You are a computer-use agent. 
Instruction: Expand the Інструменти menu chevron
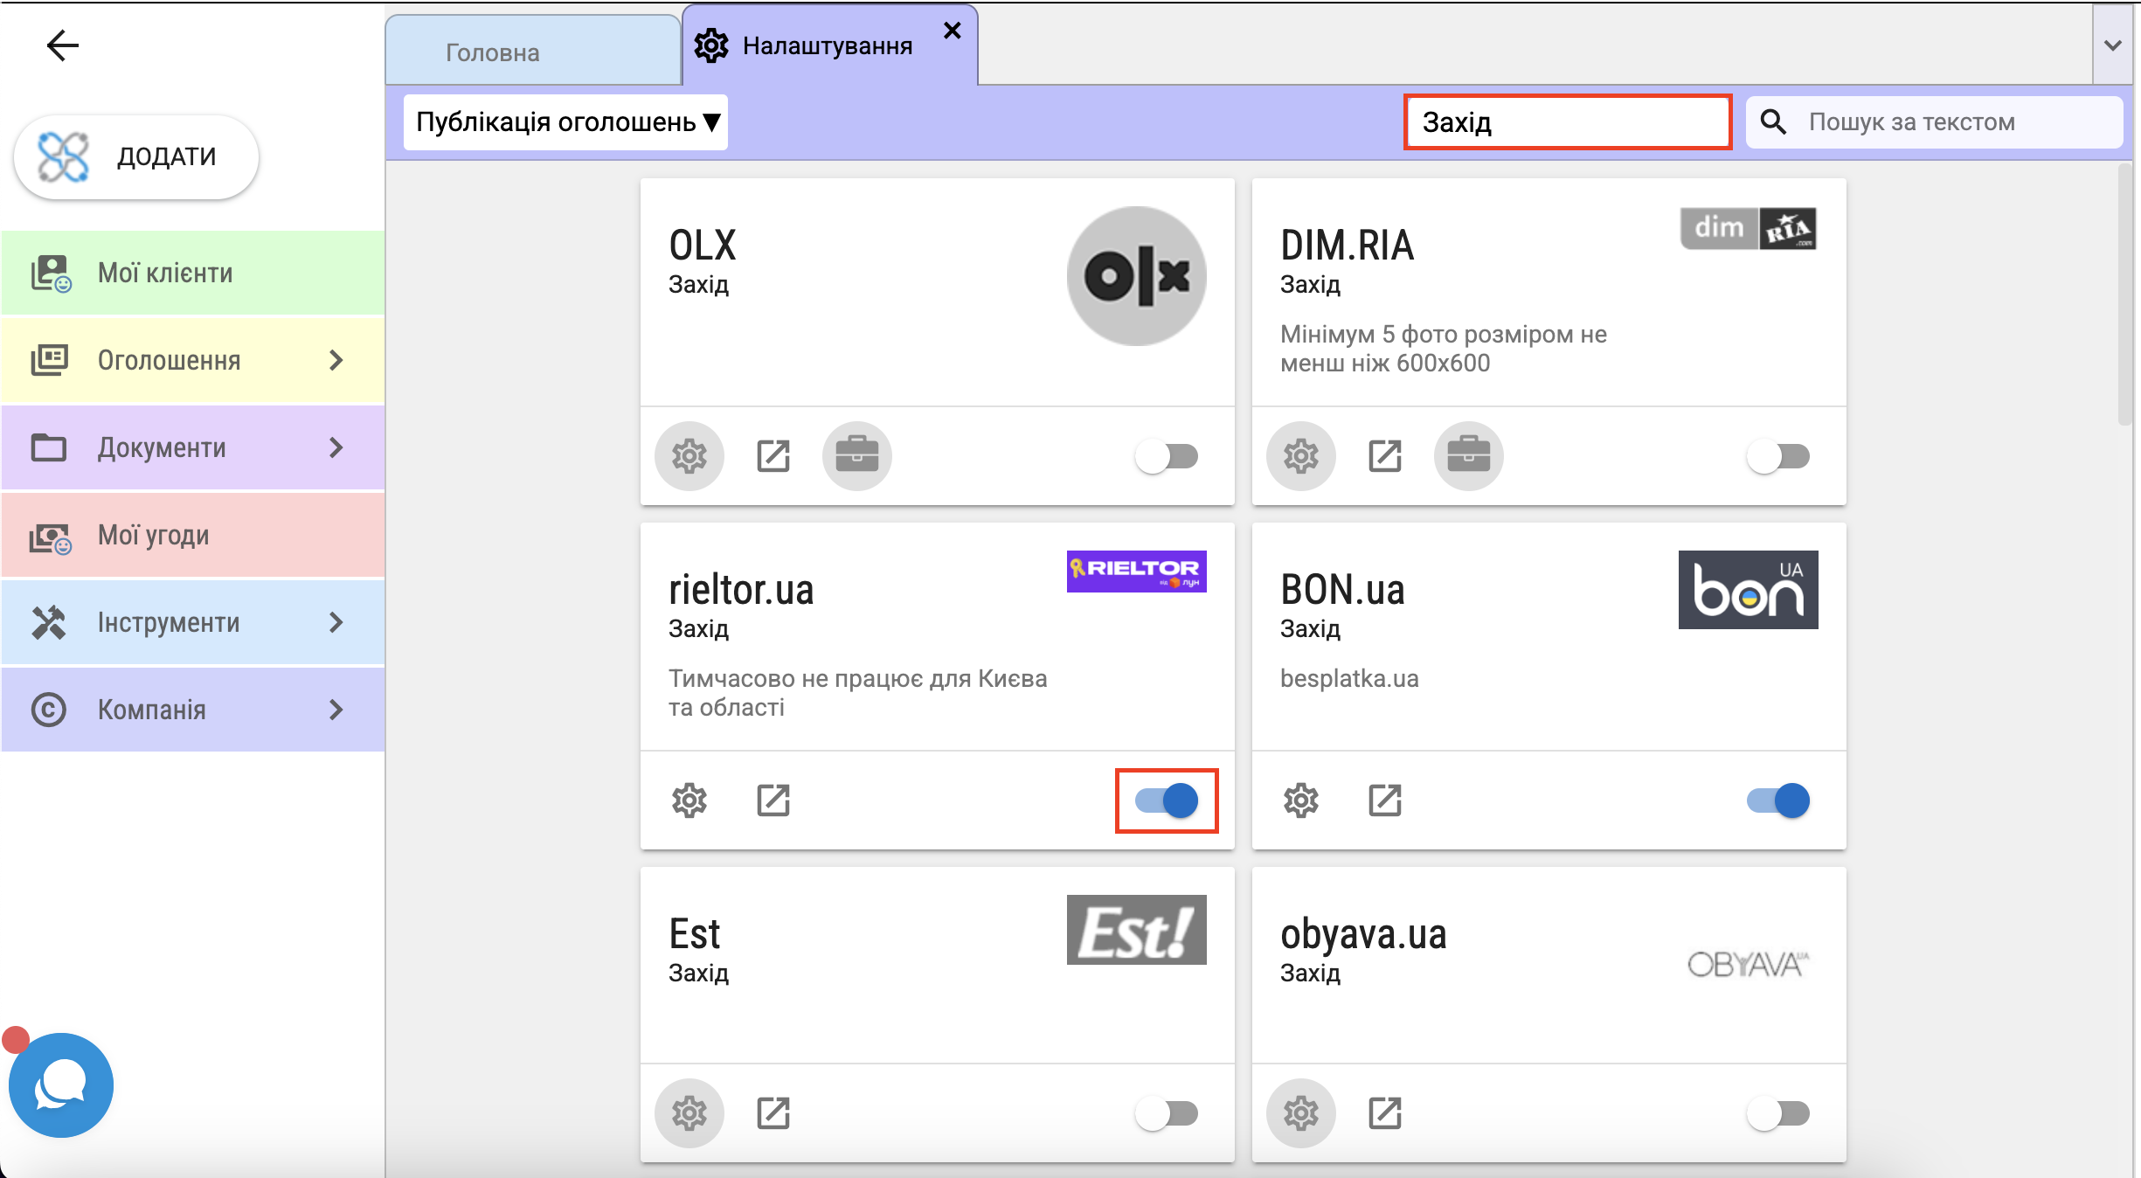click(x=336, y=622)
